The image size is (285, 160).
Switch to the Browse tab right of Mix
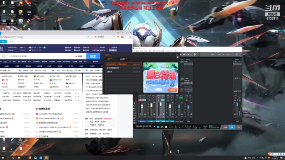click(238, 127)
